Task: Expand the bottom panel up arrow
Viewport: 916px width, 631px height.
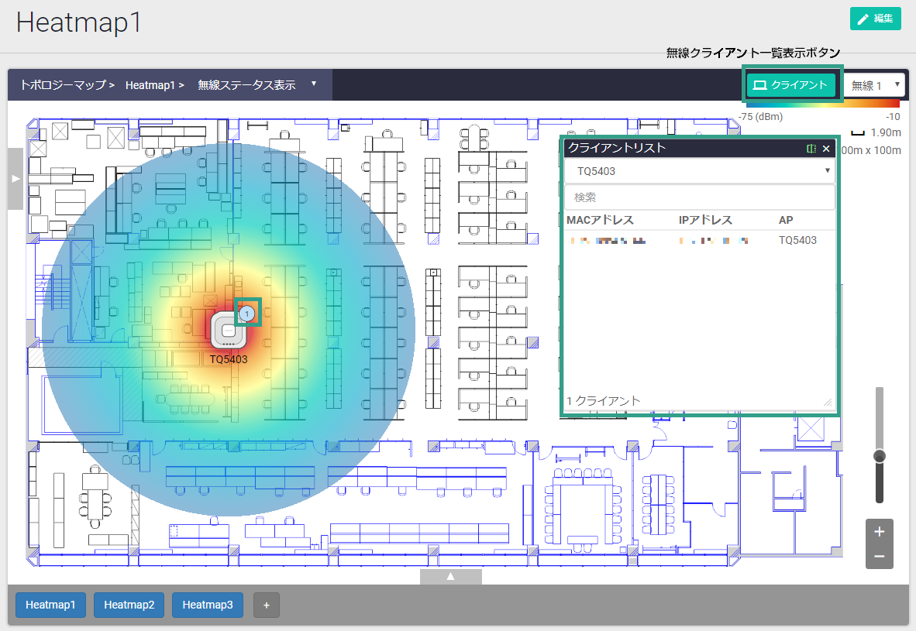Action: point(450,577)
